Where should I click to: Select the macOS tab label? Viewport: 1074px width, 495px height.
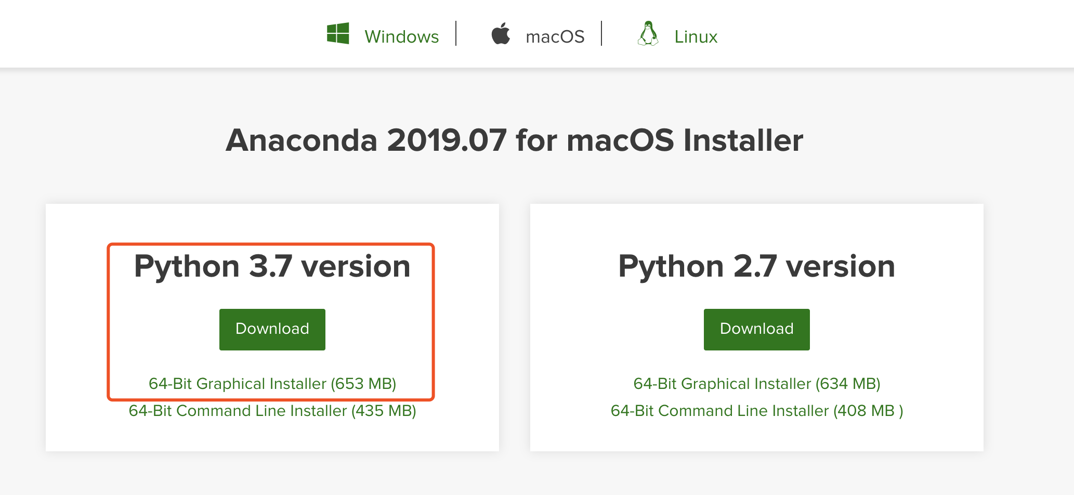point(555,37)
